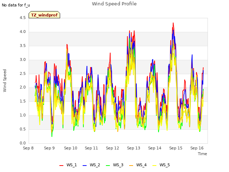Click the Sep 9 x-axis tick label
The image size is (229, 172).
tap(49, 148)
